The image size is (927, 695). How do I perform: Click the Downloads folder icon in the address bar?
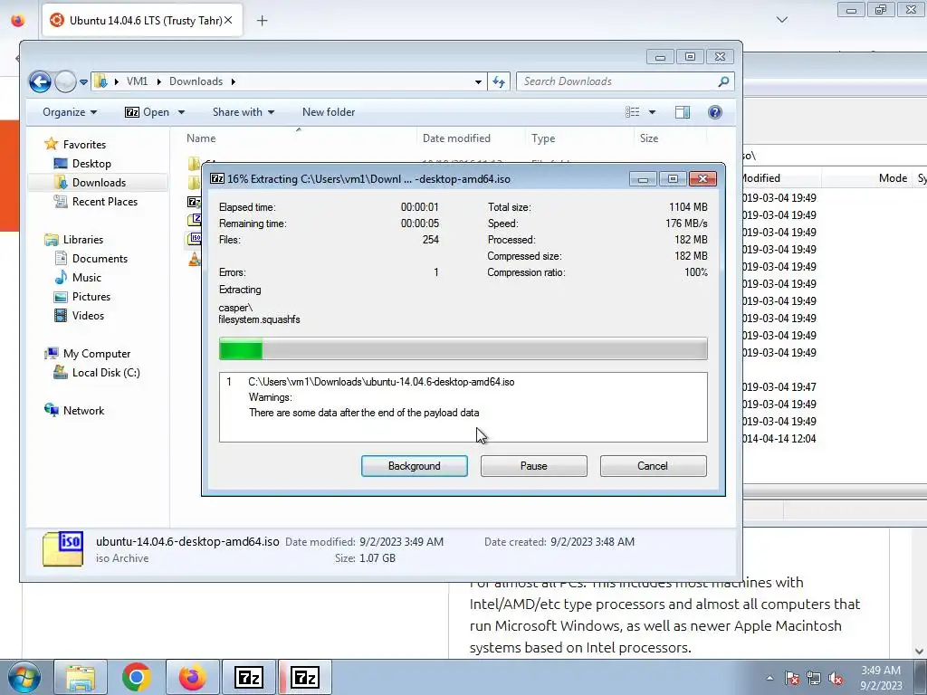click(x=101, y=81)
